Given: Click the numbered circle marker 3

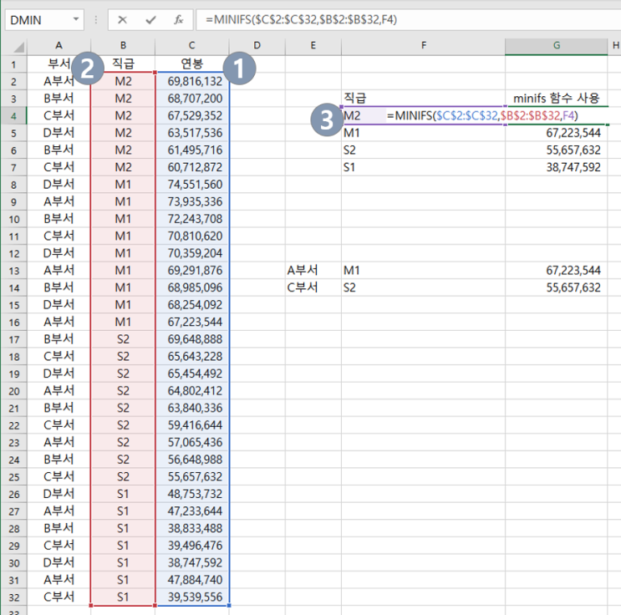Looking at the screenshot, I should pos(324,119).
